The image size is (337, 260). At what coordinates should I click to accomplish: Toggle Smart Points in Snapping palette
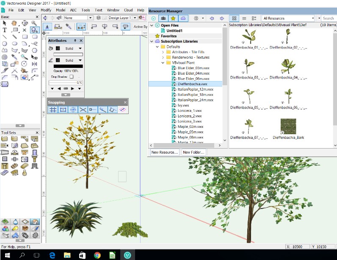(x=93, y=110)
